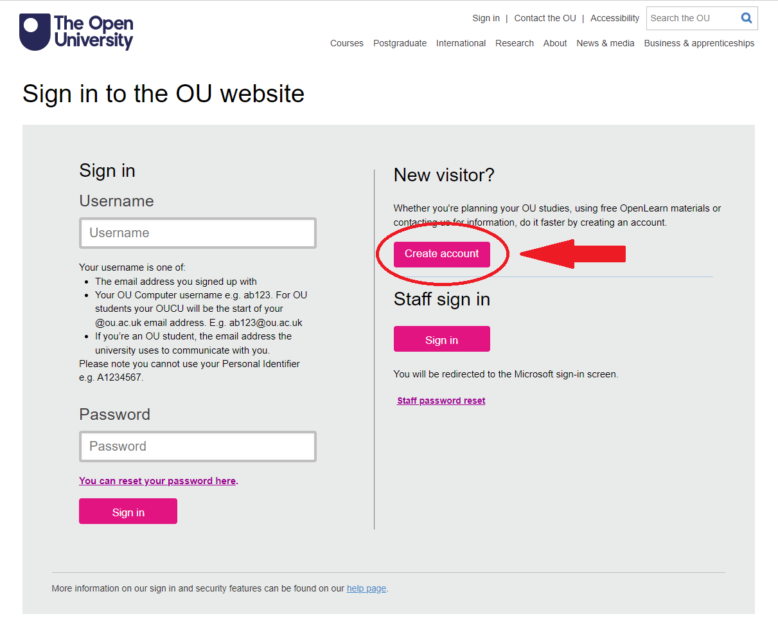Open the Staff password reset link

click(441, 400)
